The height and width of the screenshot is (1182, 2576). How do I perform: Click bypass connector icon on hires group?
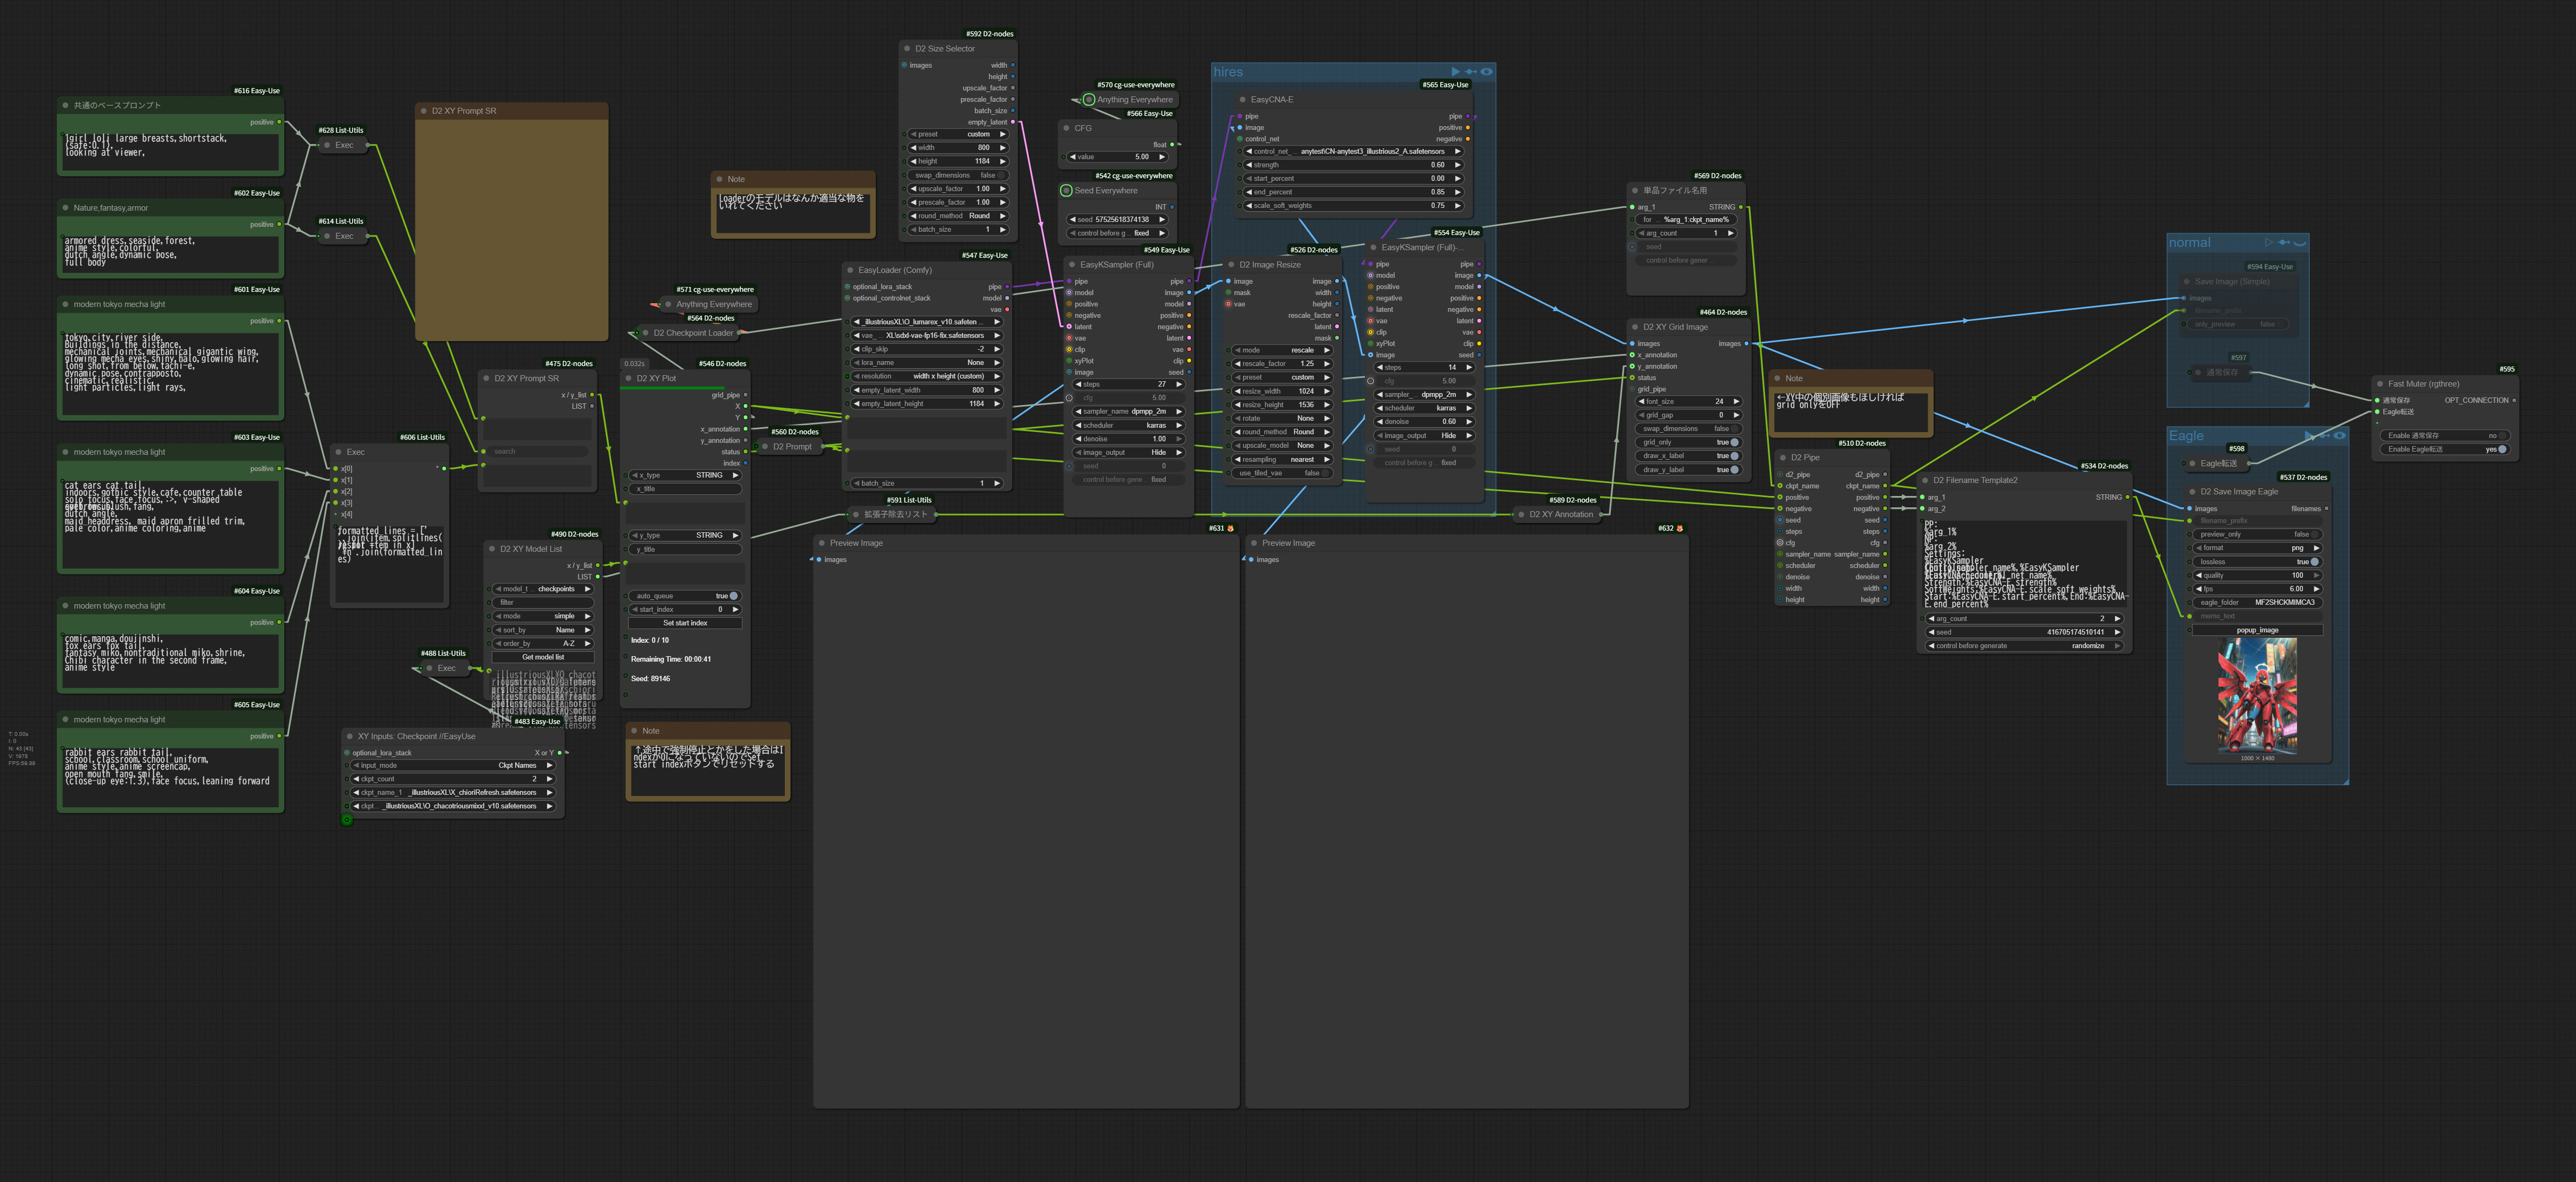point(1471,72)
